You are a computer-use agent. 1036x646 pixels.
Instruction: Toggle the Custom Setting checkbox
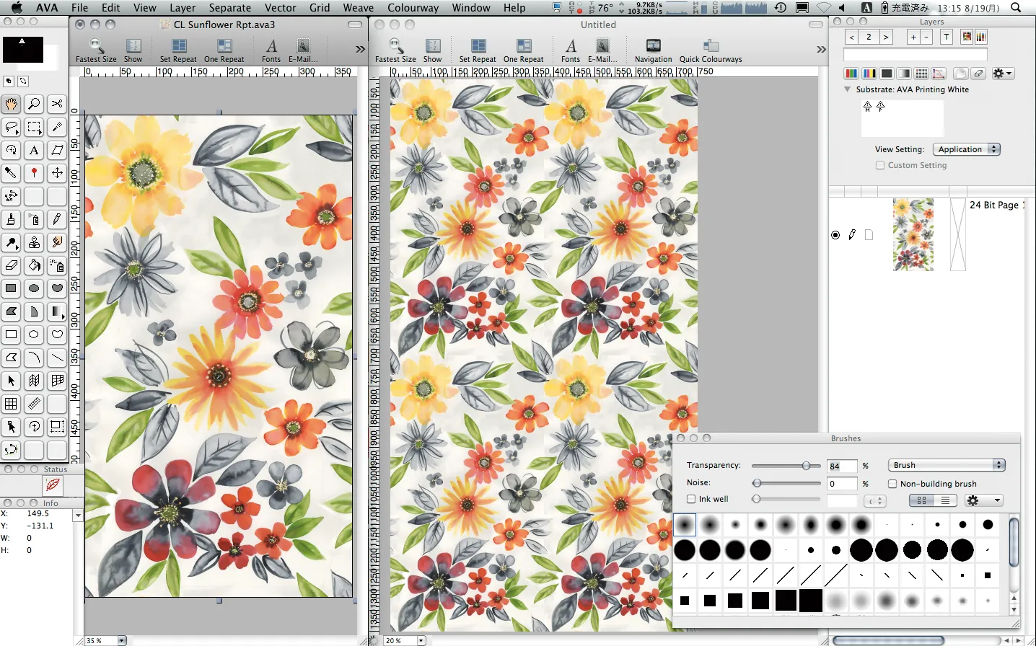tap(879, 165)
